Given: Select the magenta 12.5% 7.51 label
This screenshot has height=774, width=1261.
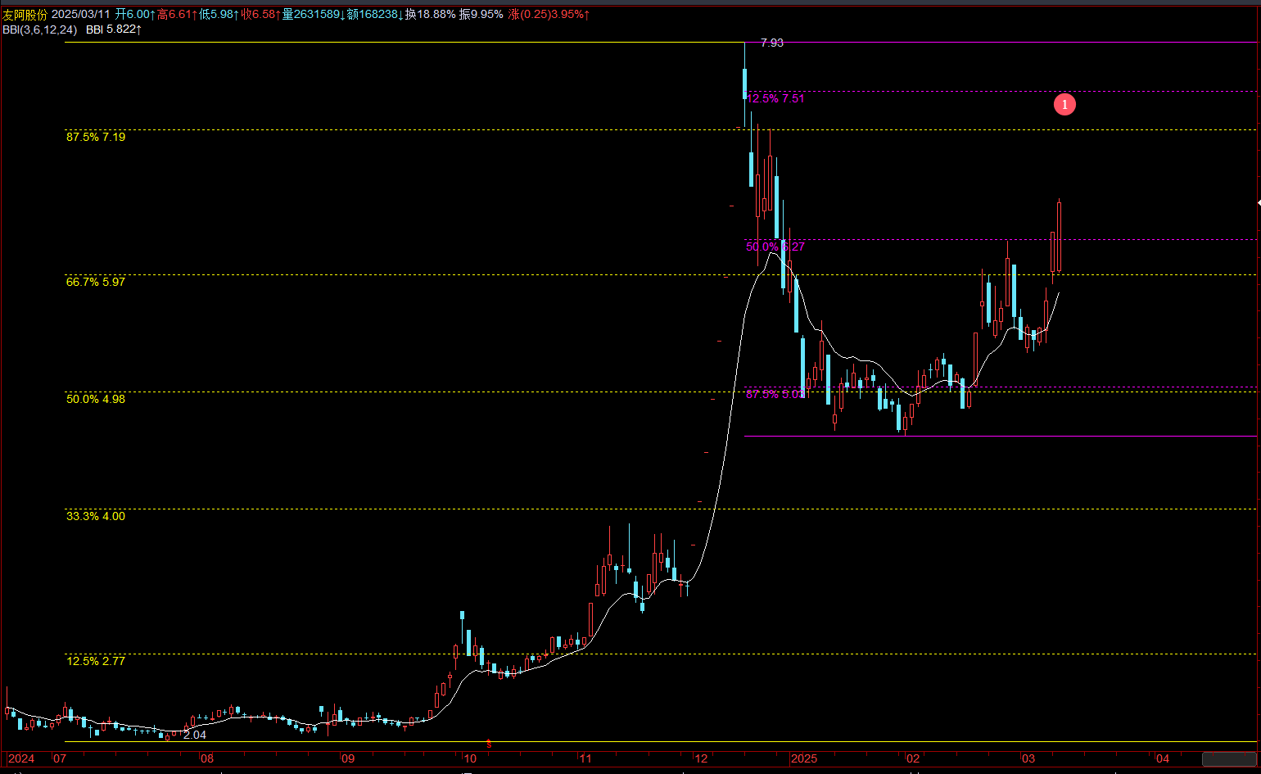Looking at the screenshot, I should [775, 98].
